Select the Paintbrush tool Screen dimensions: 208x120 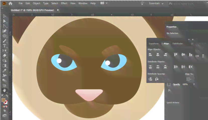pyautogui.click(x=4, y=41)
